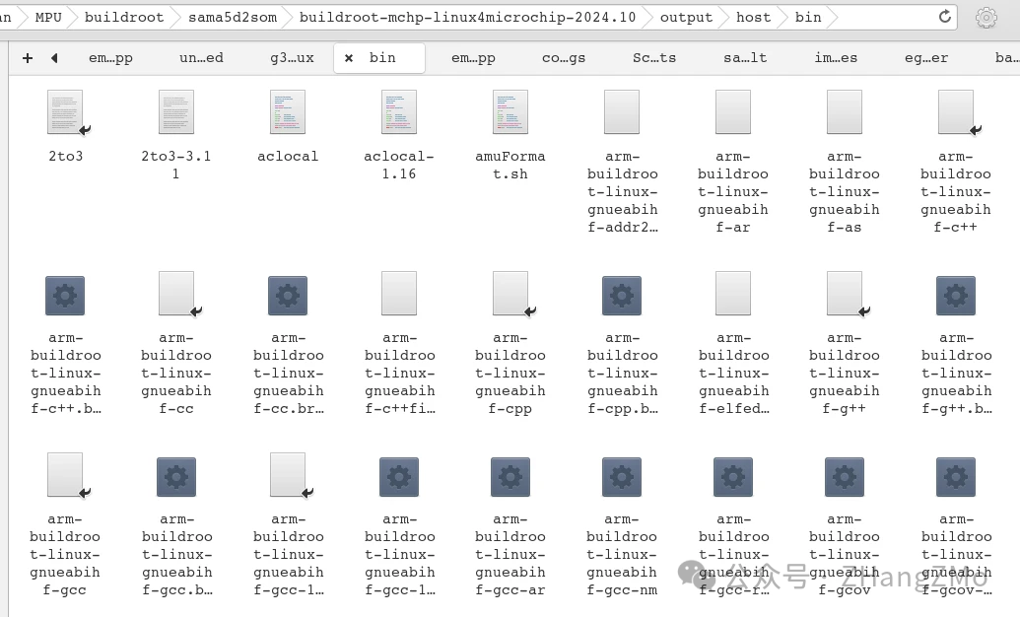Select the gnueabihf-cpp.b... executable icon
This screenshot has height=617, width=1020.
622,296
